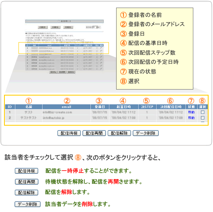This screenshot has height=212, width=213.
Task: Click the 稼動 status link for テスト row
Action: [x=191, y=112]
